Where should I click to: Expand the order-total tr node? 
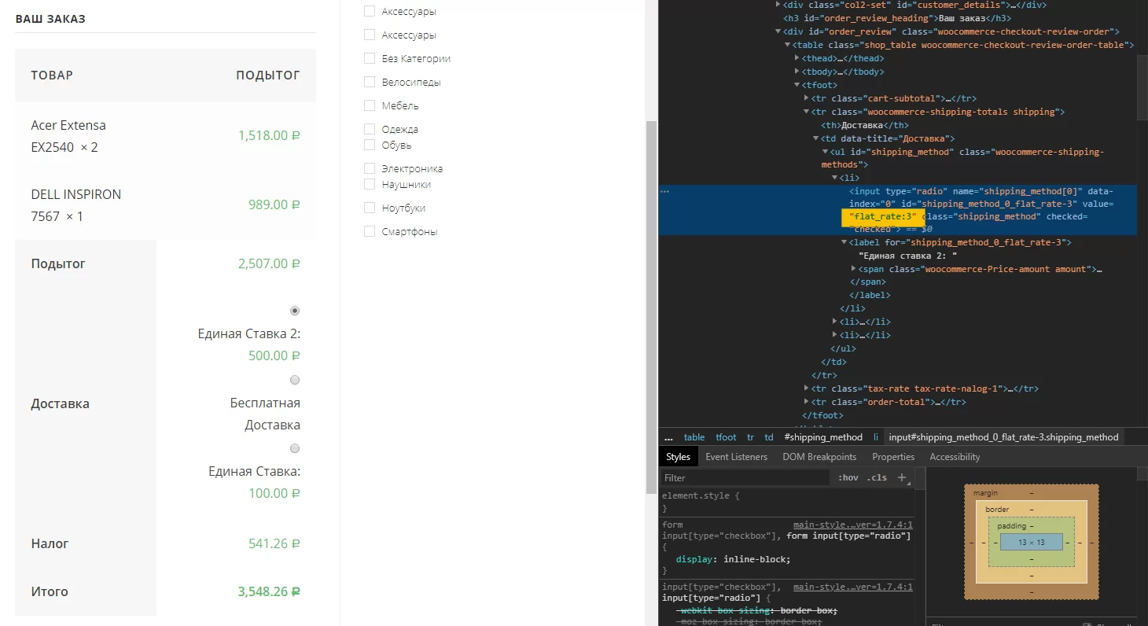[x=807, y=402]
